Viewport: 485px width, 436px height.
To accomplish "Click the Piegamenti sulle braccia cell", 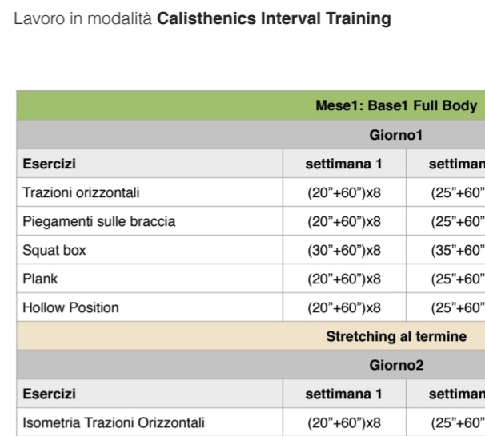I will click(150, 221).
